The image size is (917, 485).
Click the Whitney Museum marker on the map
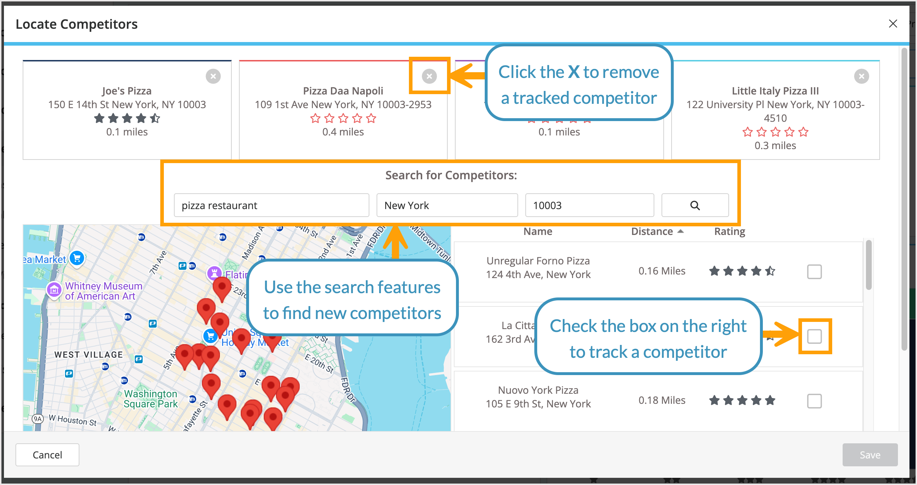pos(54,290)
